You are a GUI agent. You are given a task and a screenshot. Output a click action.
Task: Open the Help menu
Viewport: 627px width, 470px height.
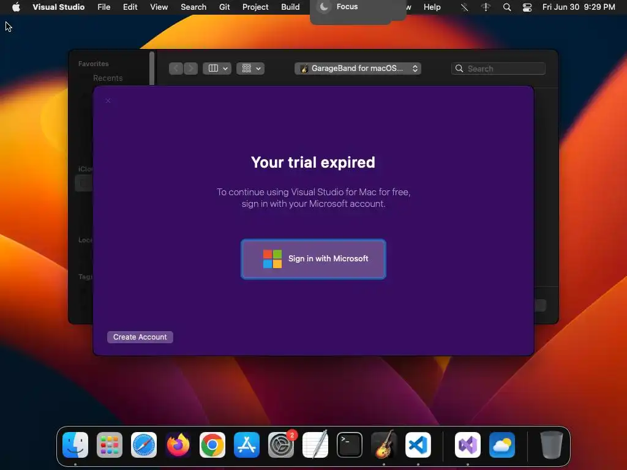click(x=432, y=7)
